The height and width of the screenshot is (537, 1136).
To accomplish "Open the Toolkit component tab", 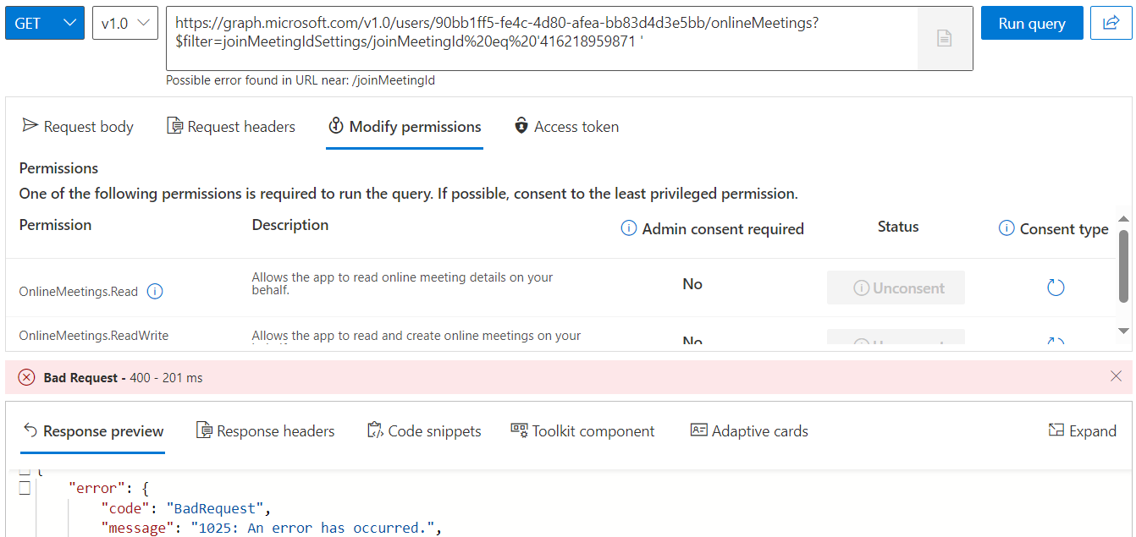I will 582,431.
